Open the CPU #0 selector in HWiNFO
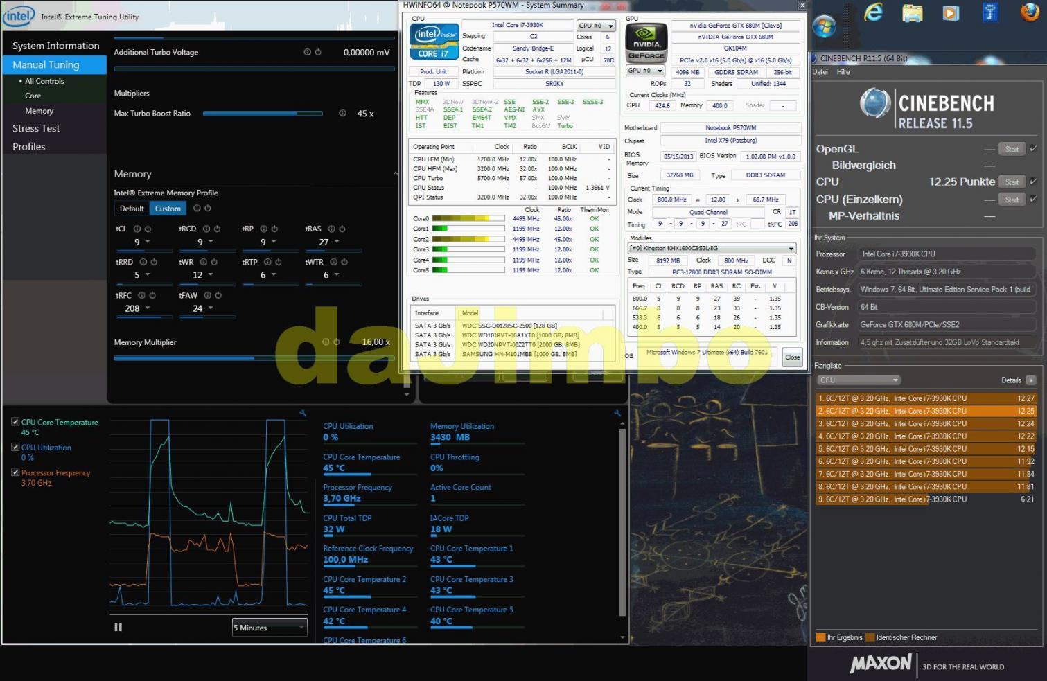The image size is (1047, 681). [596, 26]
